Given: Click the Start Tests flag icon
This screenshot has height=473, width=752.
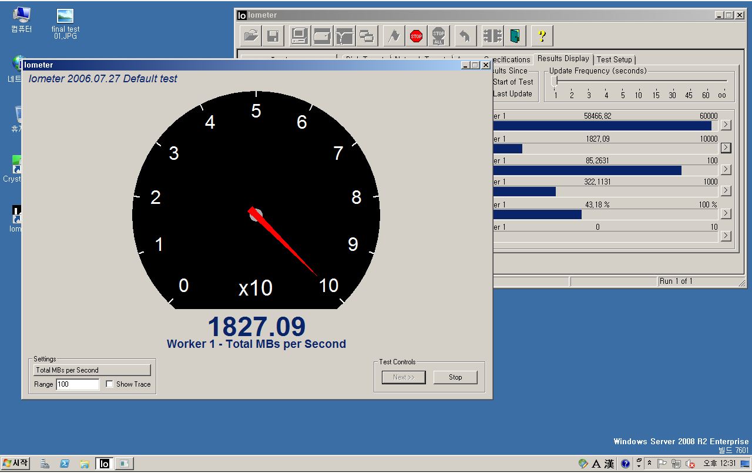Looking at the screenshot, I should [x=394, y=36].
